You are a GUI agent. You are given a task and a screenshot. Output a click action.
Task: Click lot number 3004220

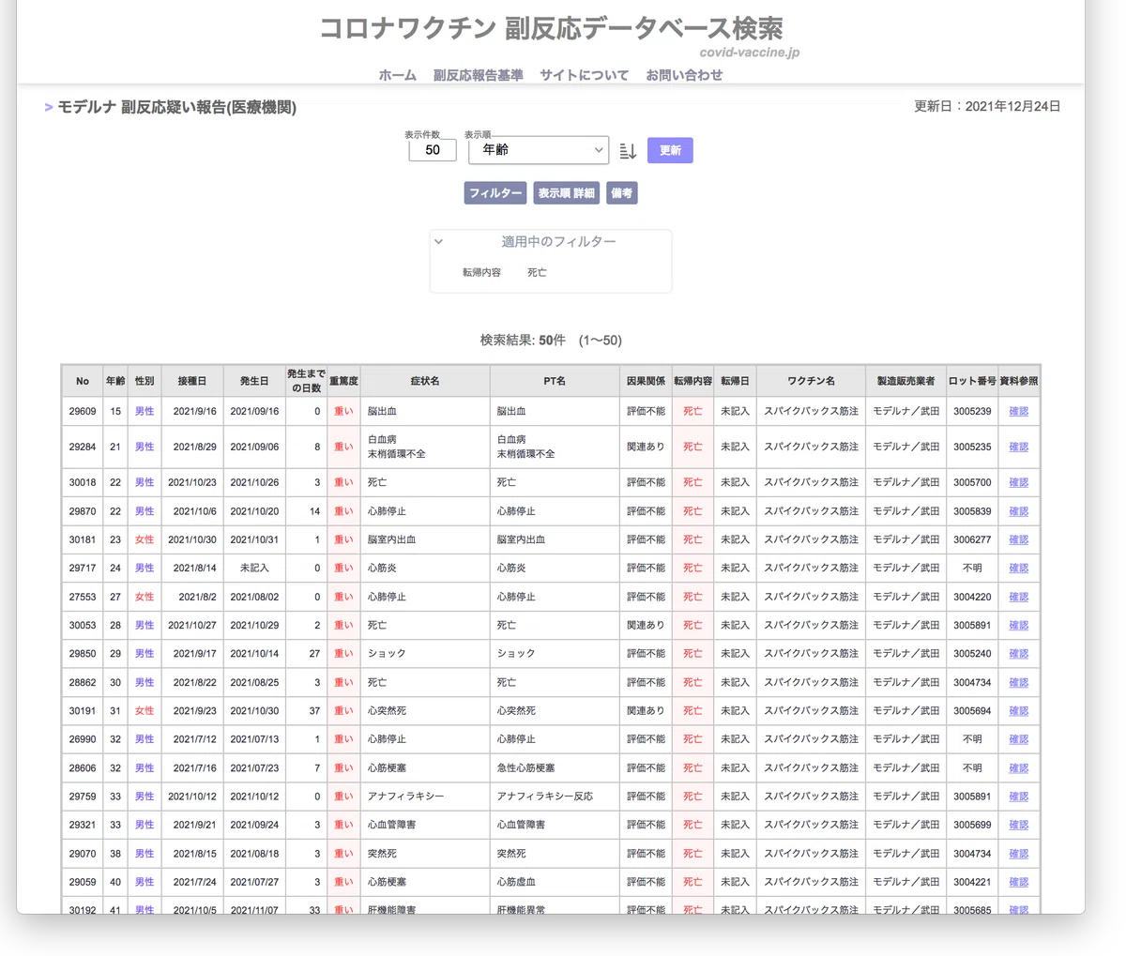coord(972,597)
